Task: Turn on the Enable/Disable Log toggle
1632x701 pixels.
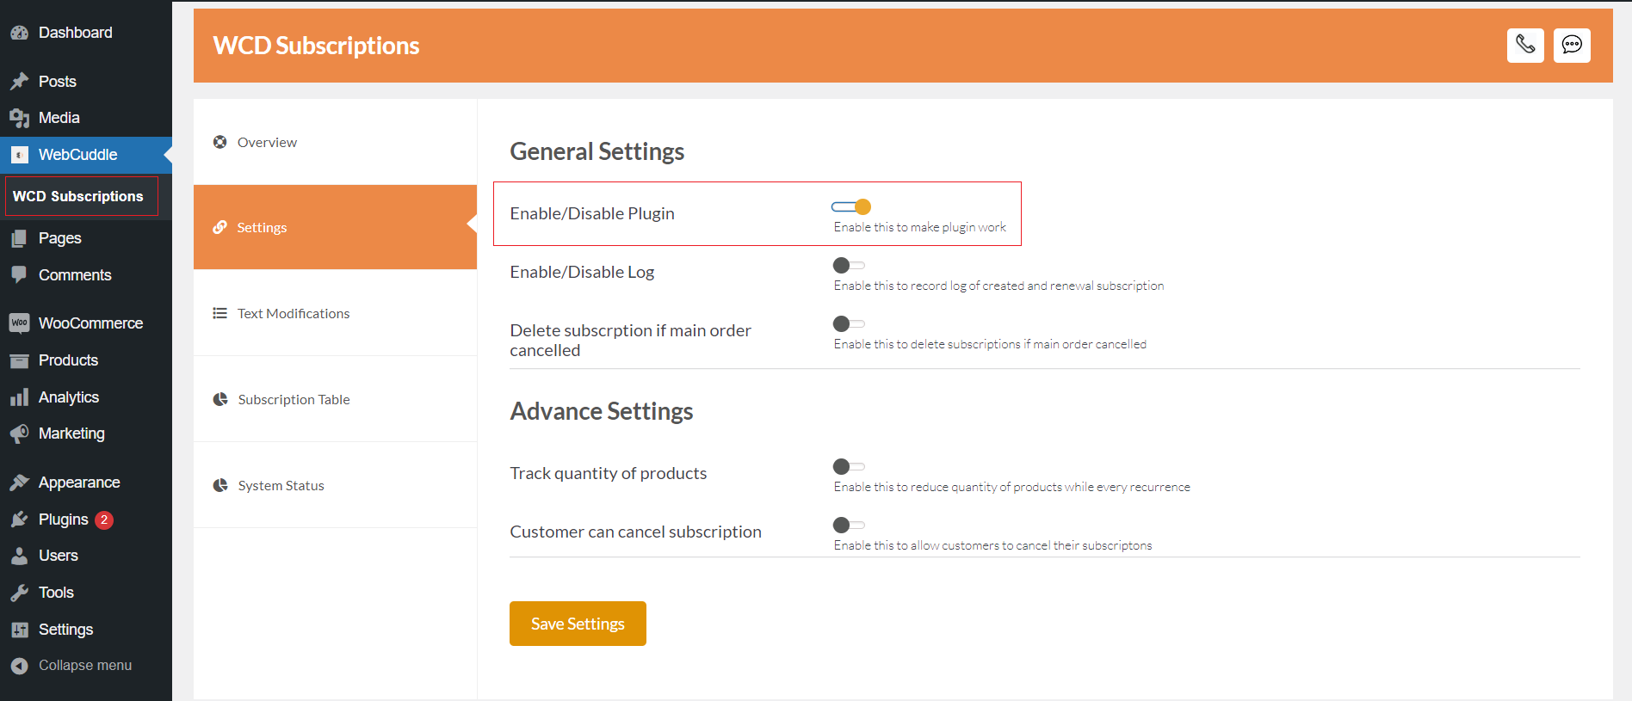Action: (849, 265)
